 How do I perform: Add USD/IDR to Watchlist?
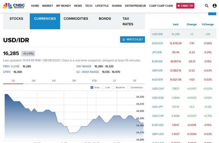(132, 39)
